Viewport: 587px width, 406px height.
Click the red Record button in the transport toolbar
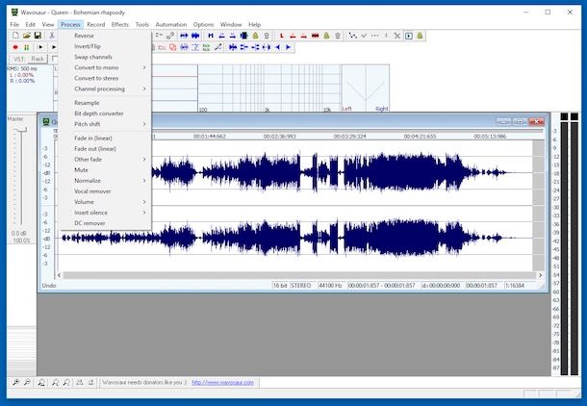[15, 46]
